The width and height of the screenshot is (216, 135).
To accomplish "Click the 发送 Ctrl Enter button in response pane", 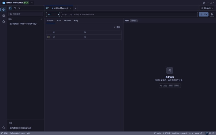I will (170, 86).
